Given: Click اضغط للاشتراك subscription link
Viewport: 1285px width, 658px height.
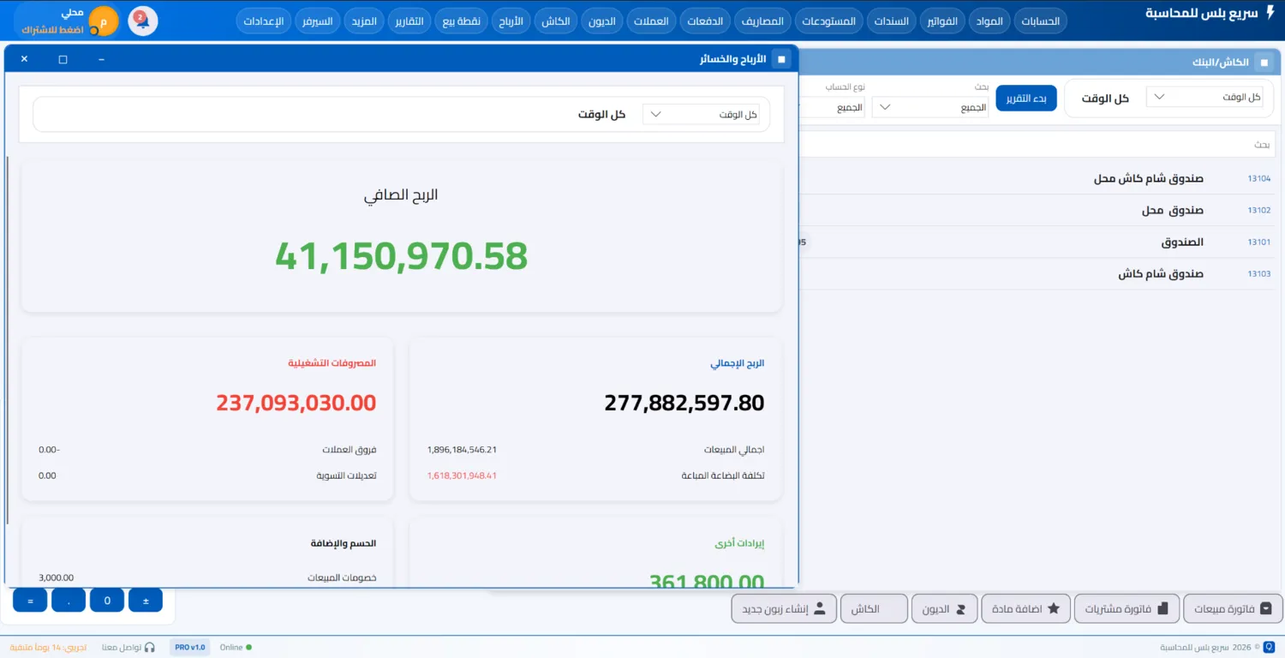Looking at the screenshot, I should 52,29.
